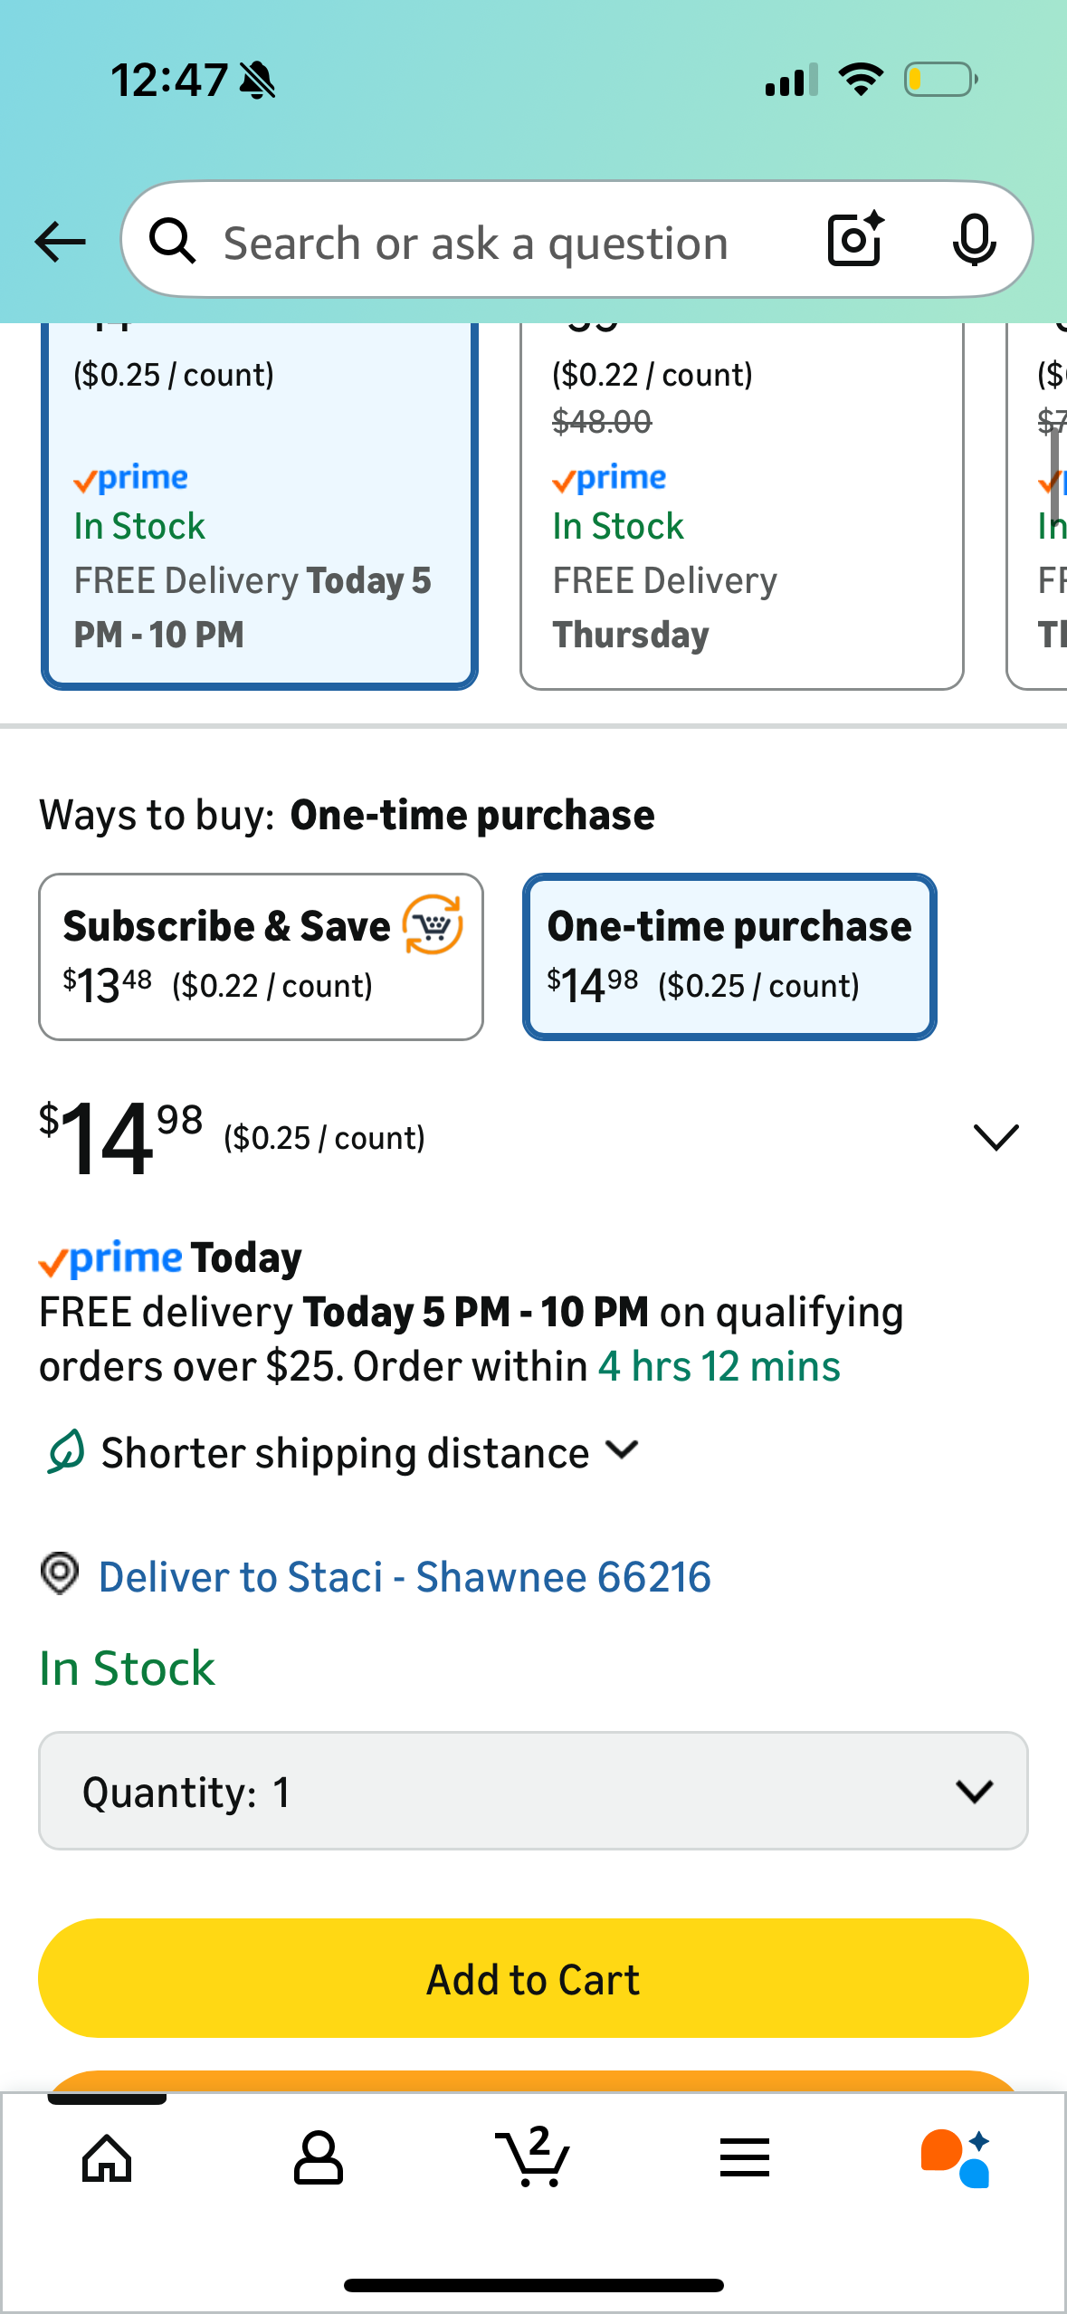Tap the microphone voice search icon

coord(974,241)
